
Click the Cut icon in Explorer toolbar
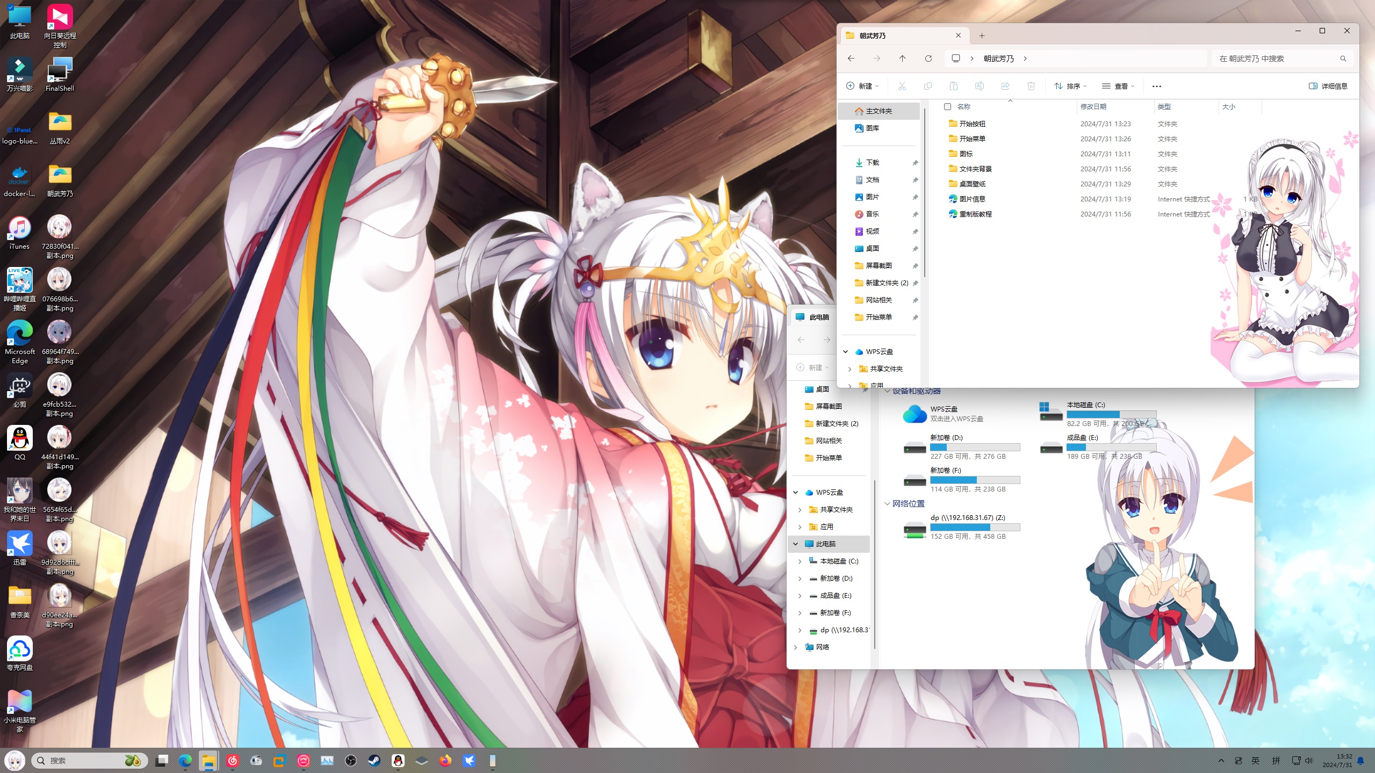click(902, 86)
